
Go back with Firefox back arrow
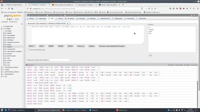point(2,8)
